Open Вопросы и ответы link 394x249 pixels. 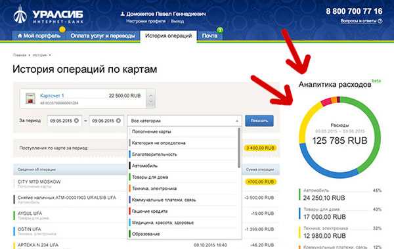[x=359, y=21]
